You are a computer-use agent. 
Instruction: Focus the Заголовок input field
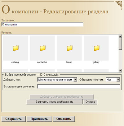click(42, 25)
